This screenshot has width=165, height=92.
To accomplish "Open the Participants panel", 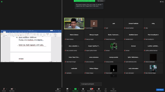I will coord(58,89).
